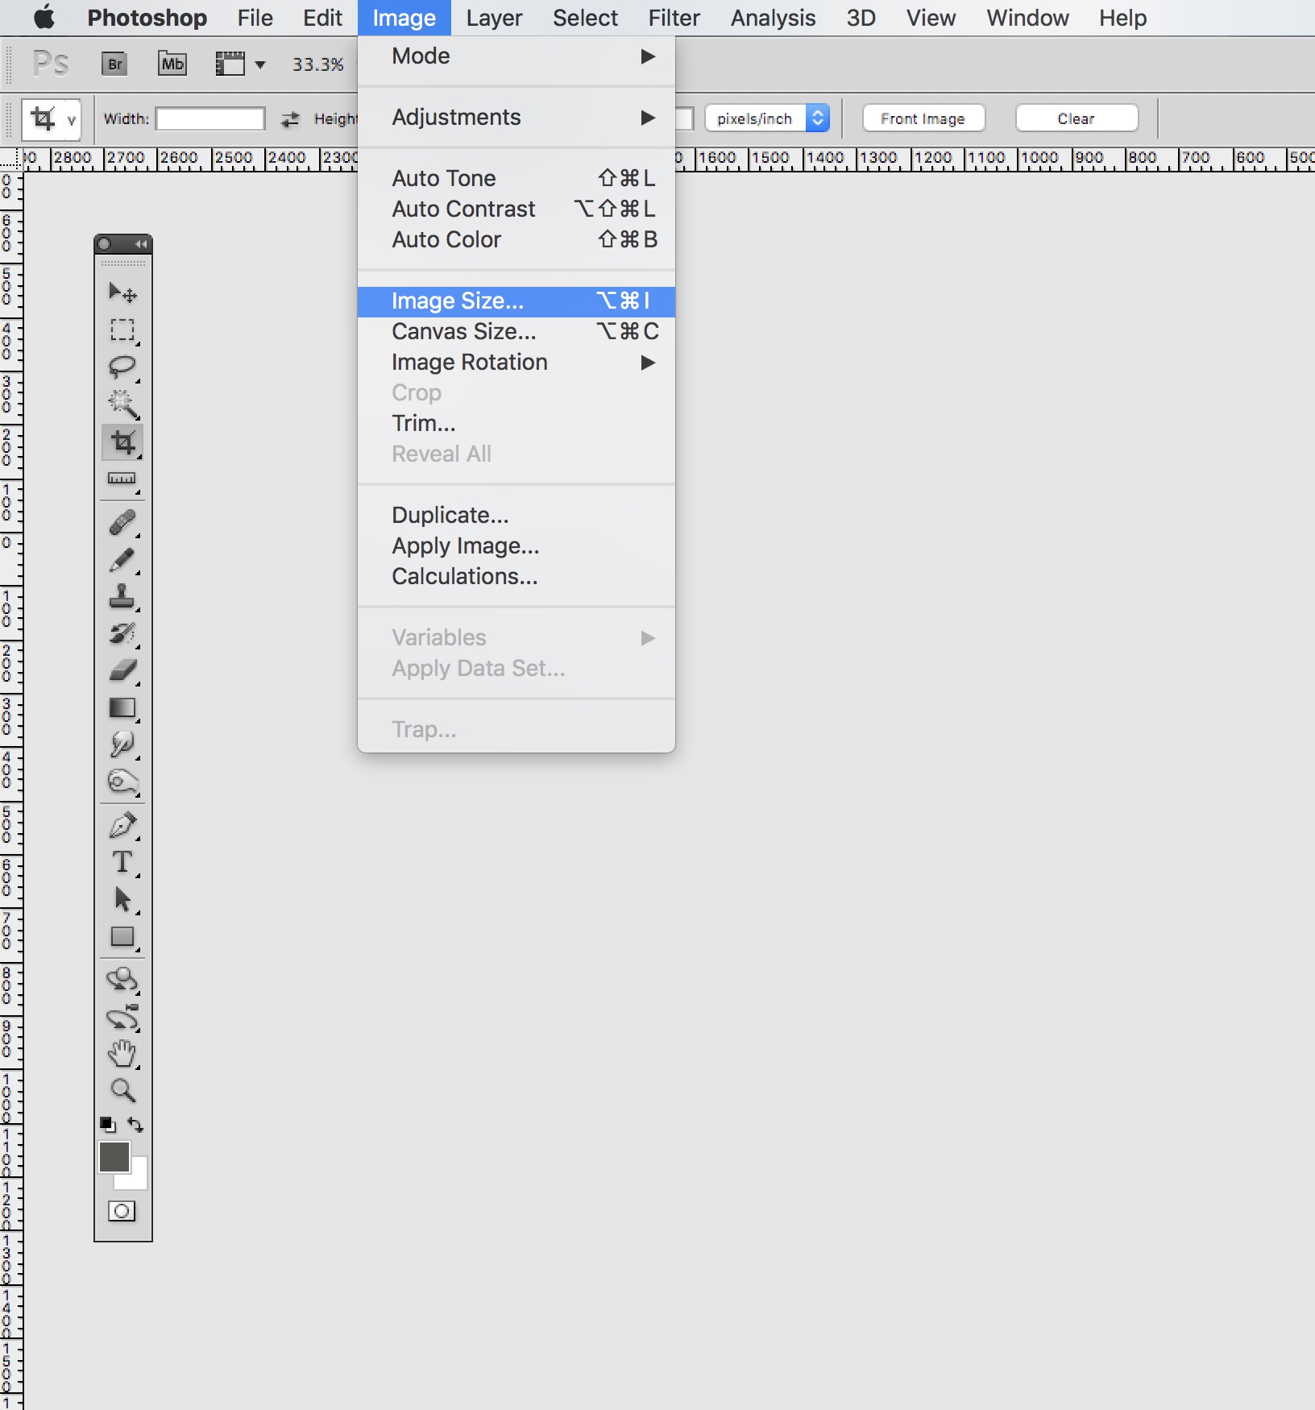The width and height of the screenshot is (1315, 1410).
Task: Launch Bridge with the Br icon
Action: coord(115,64)
